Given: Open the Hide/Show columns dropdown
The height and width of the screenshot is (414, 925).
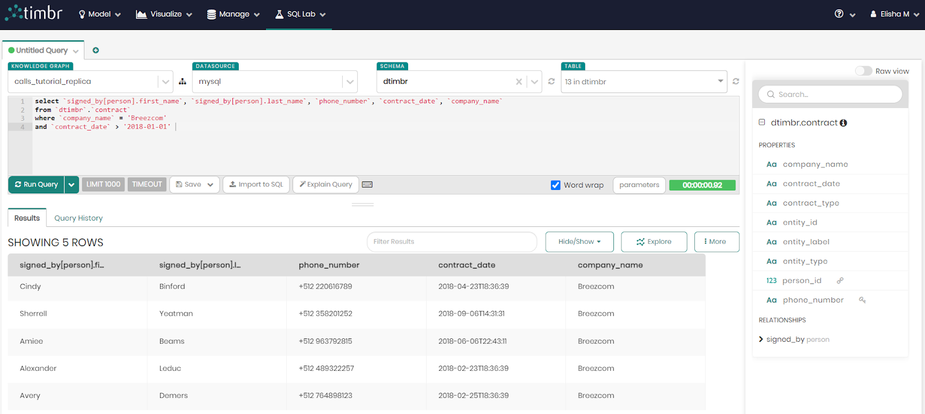Looking at the screenshot, I should point(579,242).
